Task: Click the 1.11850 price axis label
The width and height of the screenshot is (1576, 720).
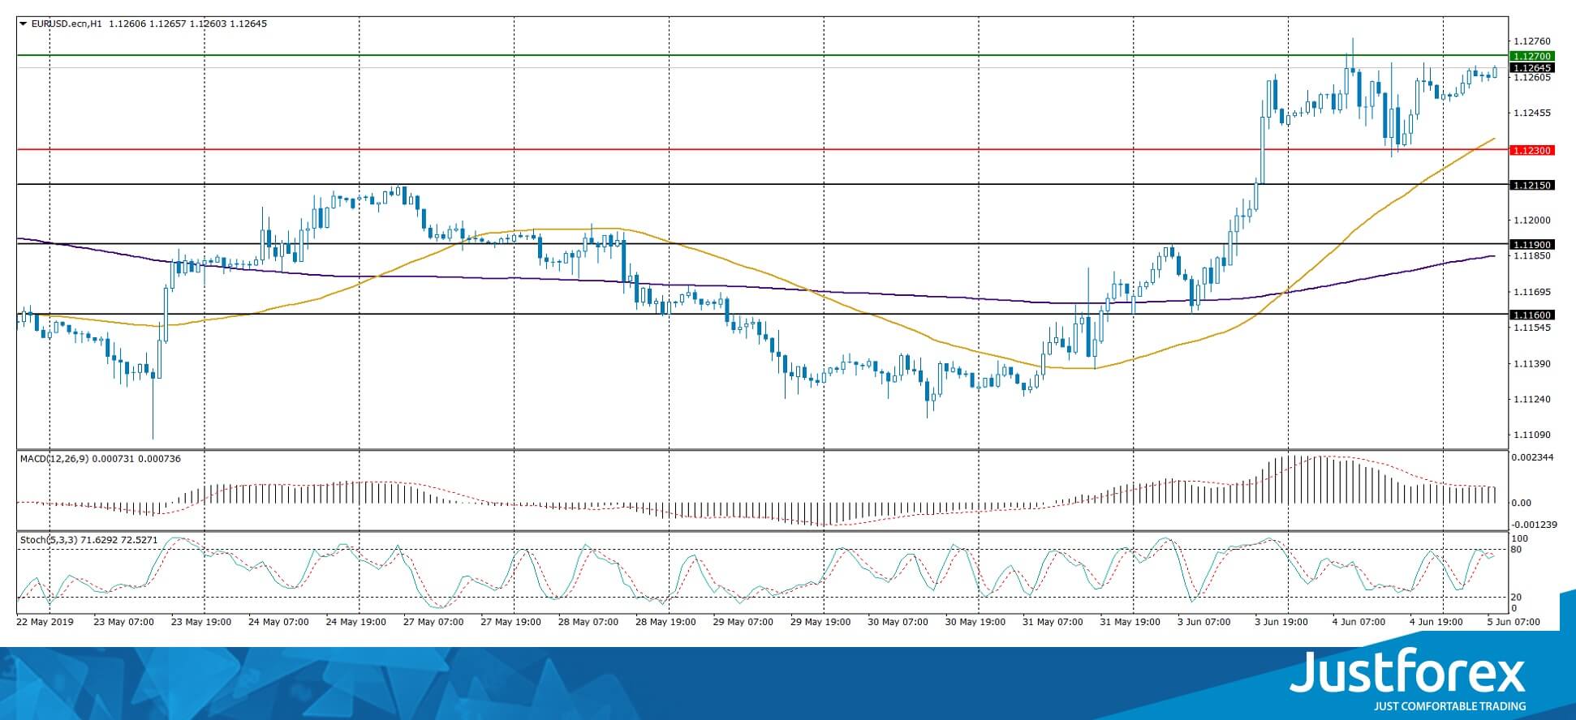Action: 1532,255
